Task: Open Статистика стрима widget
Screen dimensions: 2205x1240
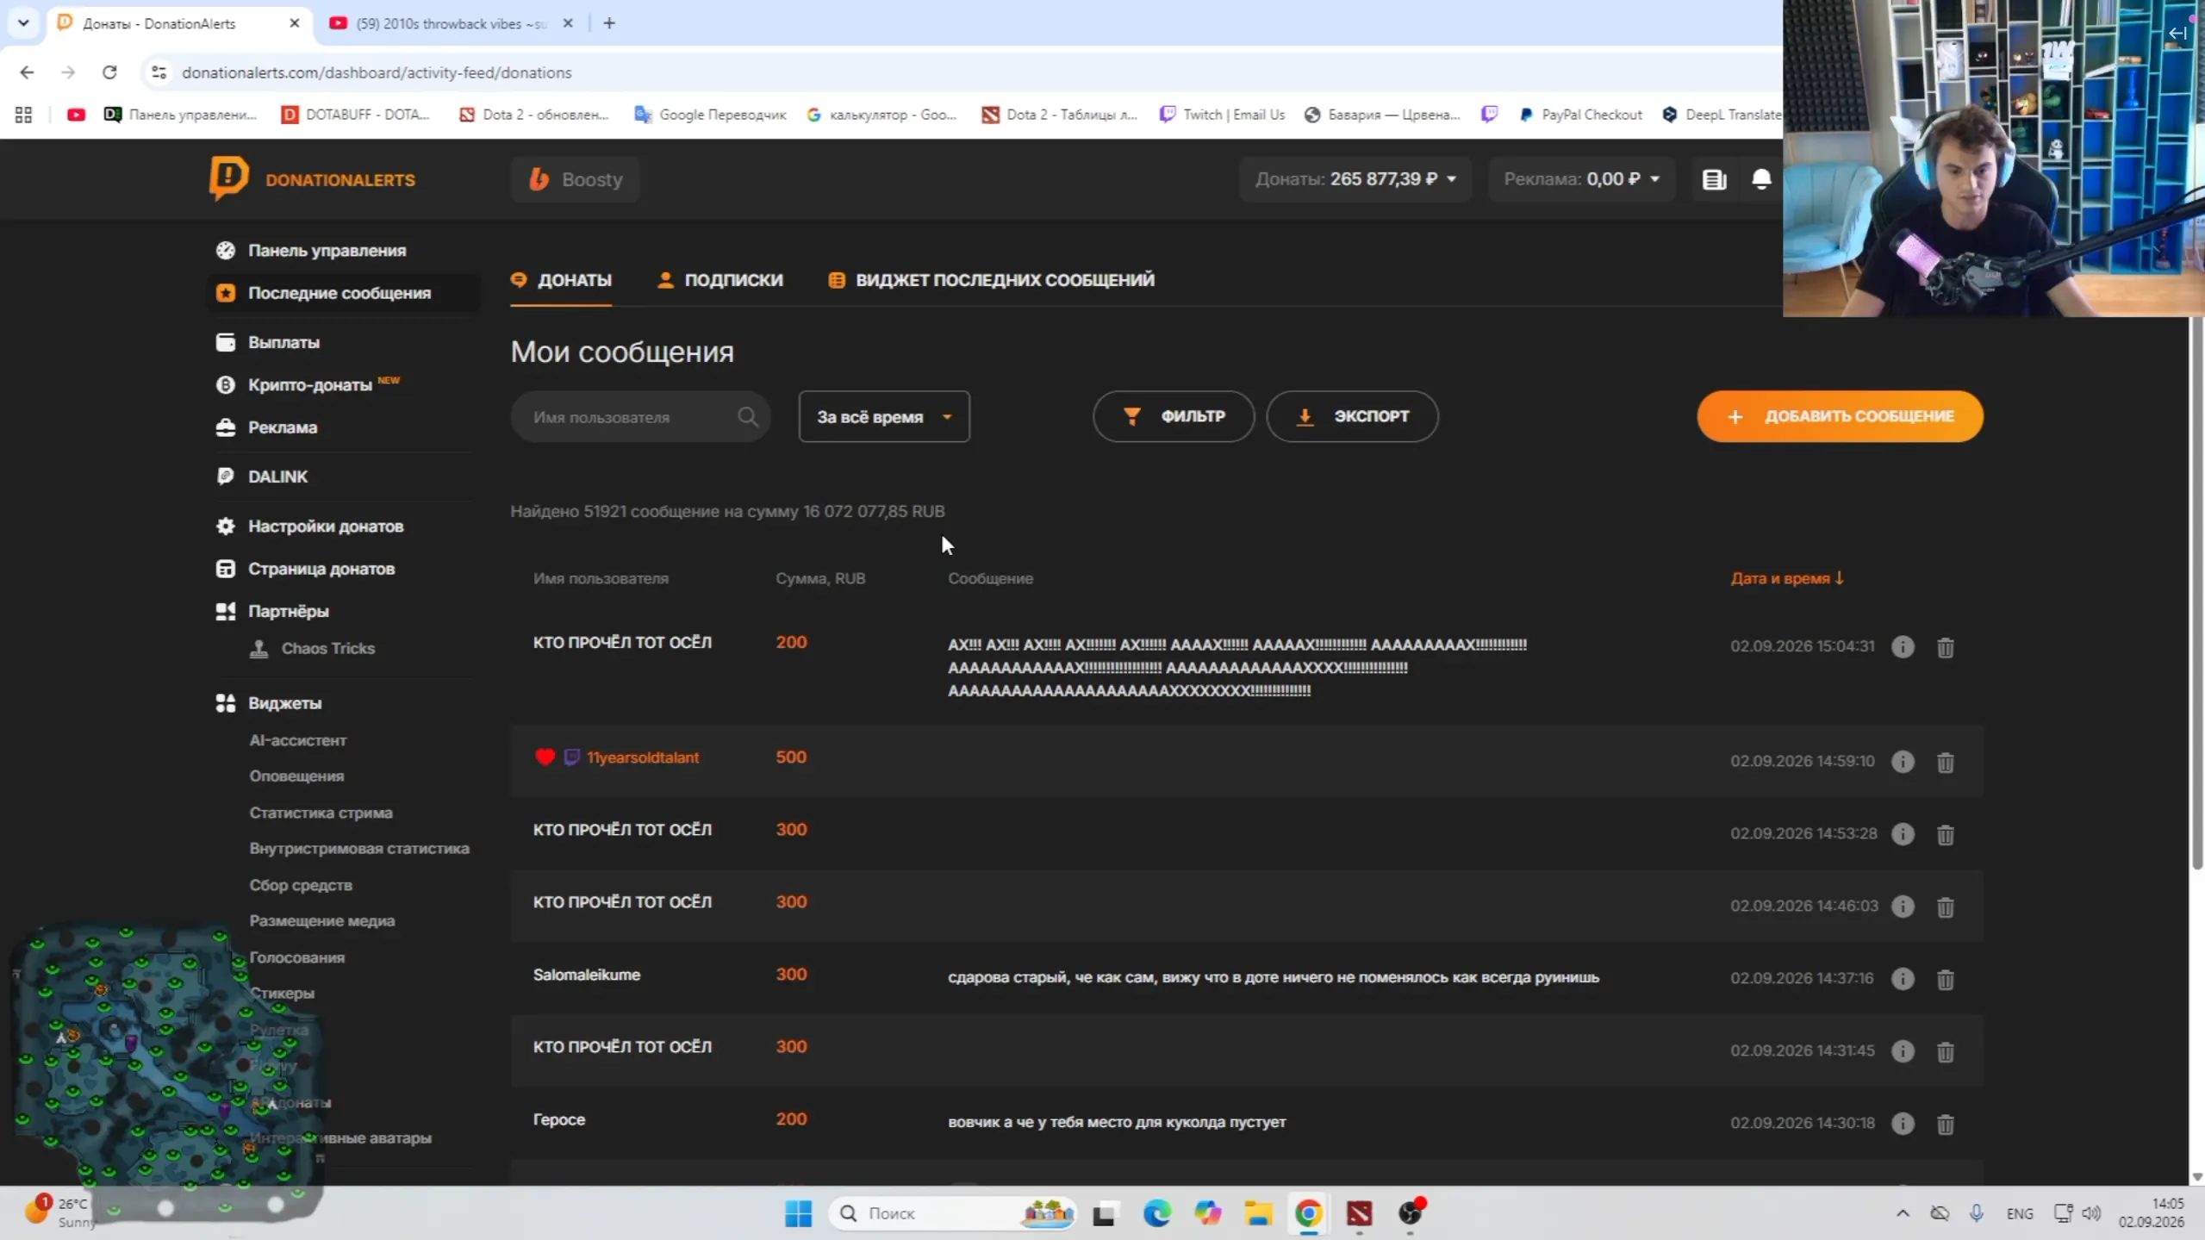Action: (321, 813)
